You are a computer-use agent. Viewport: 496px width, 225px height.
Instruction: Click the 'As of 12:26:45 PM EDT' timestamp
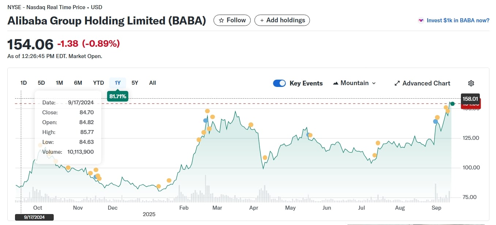pyautogui.click(x=37, y=56)
